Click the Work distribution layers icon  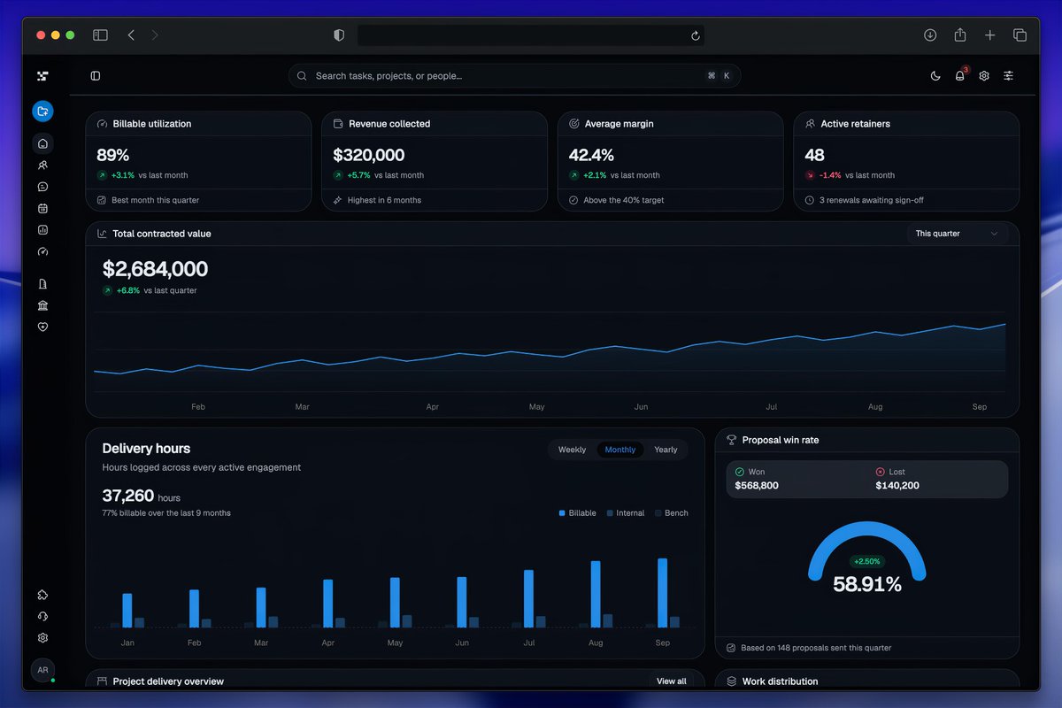(x=731, y=681)
